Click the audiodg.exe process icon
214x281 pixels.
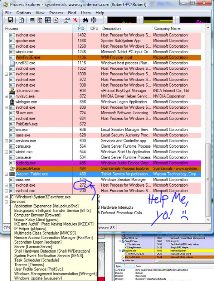tap(12, 163)
